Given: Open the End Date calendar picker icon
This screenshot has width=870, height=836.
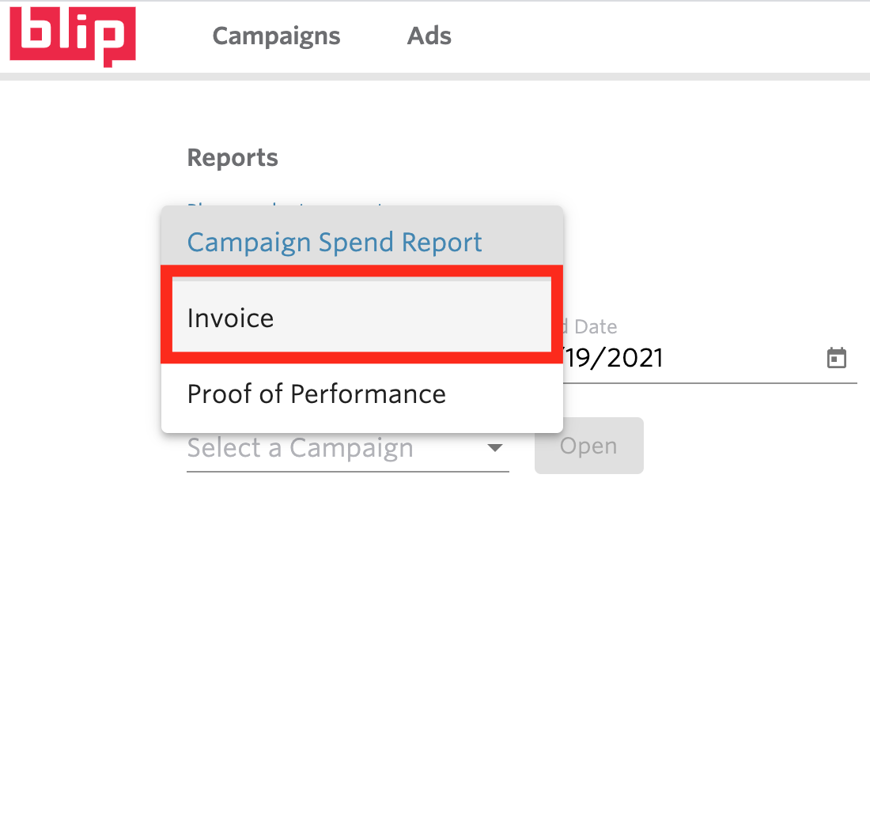Looking at the screenshot, I should [836, 358].
